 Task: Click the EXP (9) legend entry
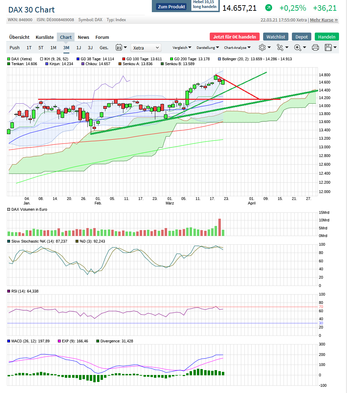click(73, 341)
